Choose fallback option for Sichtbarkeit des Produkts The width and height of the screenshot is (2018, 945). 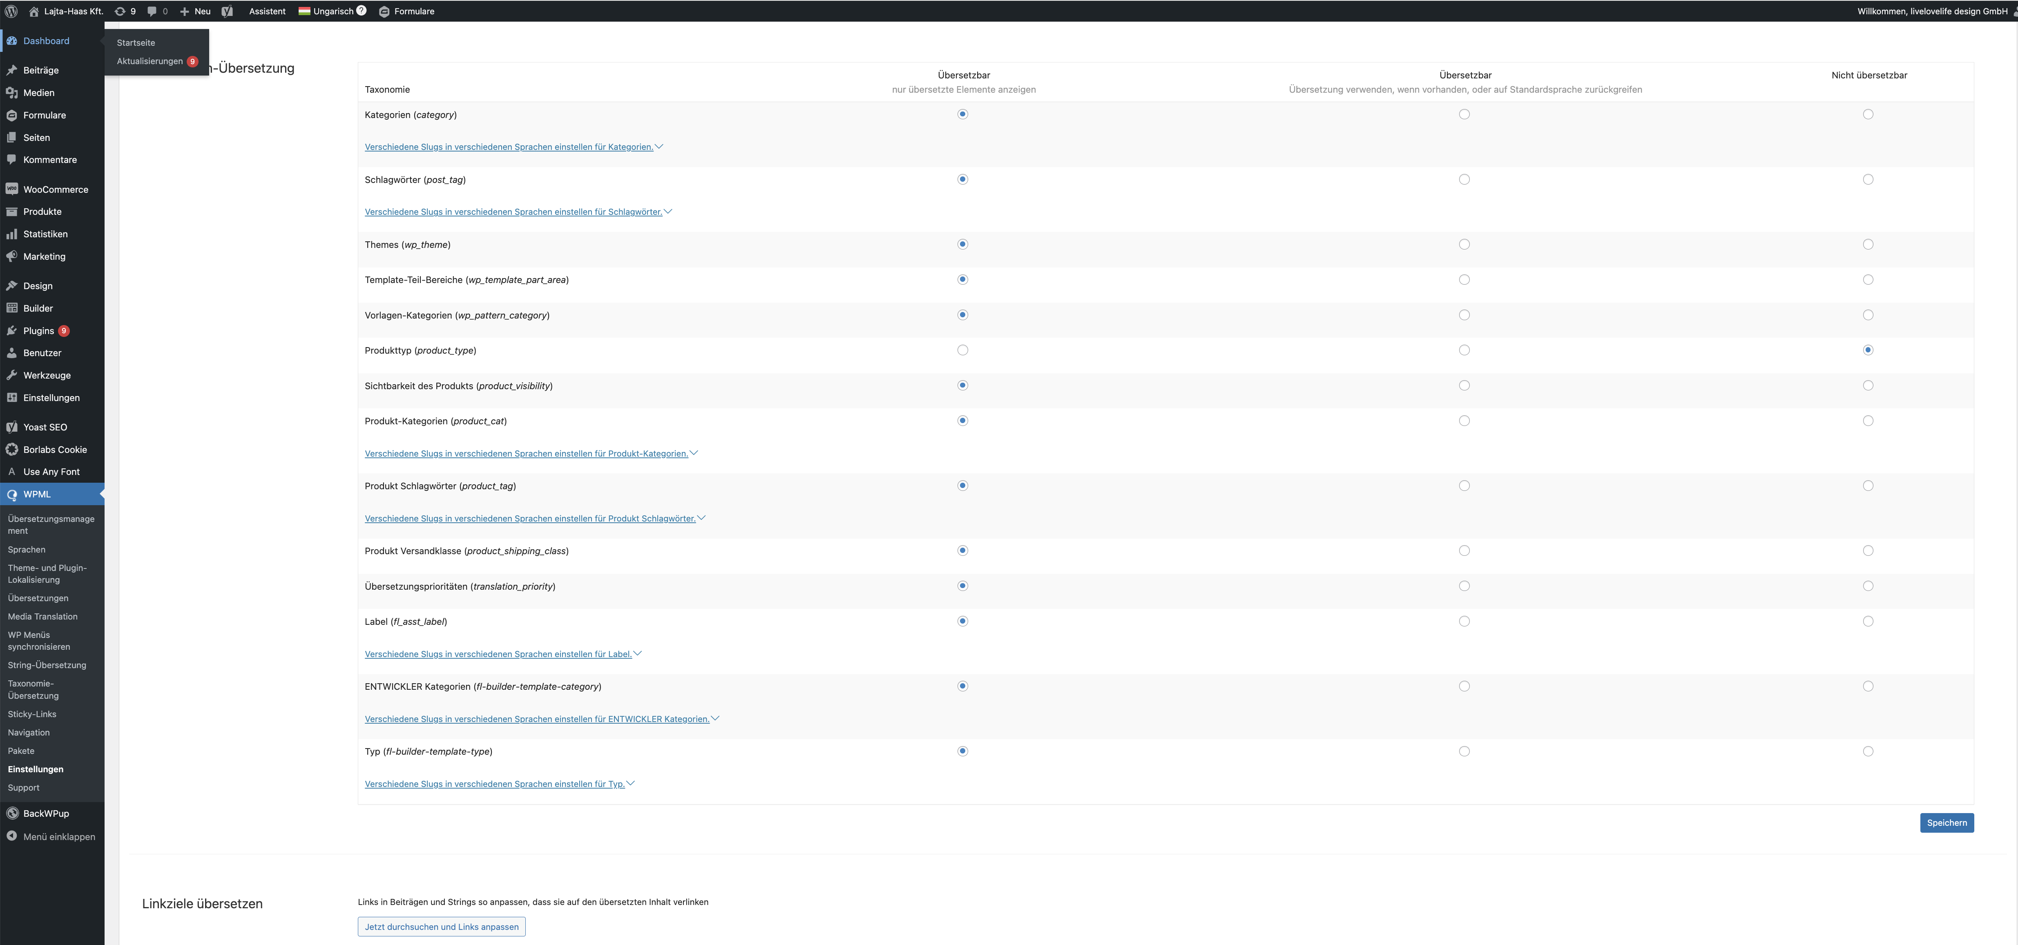[1464, 385]
